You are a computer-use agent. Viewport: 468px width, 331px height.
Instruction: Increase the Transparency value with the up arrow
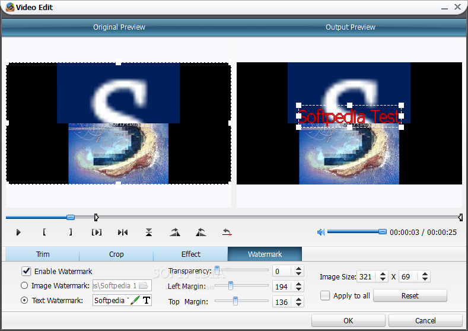point(298,268)
